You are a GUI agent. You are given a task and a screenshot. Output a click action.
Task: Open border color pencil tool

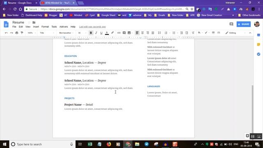[206, 33]
